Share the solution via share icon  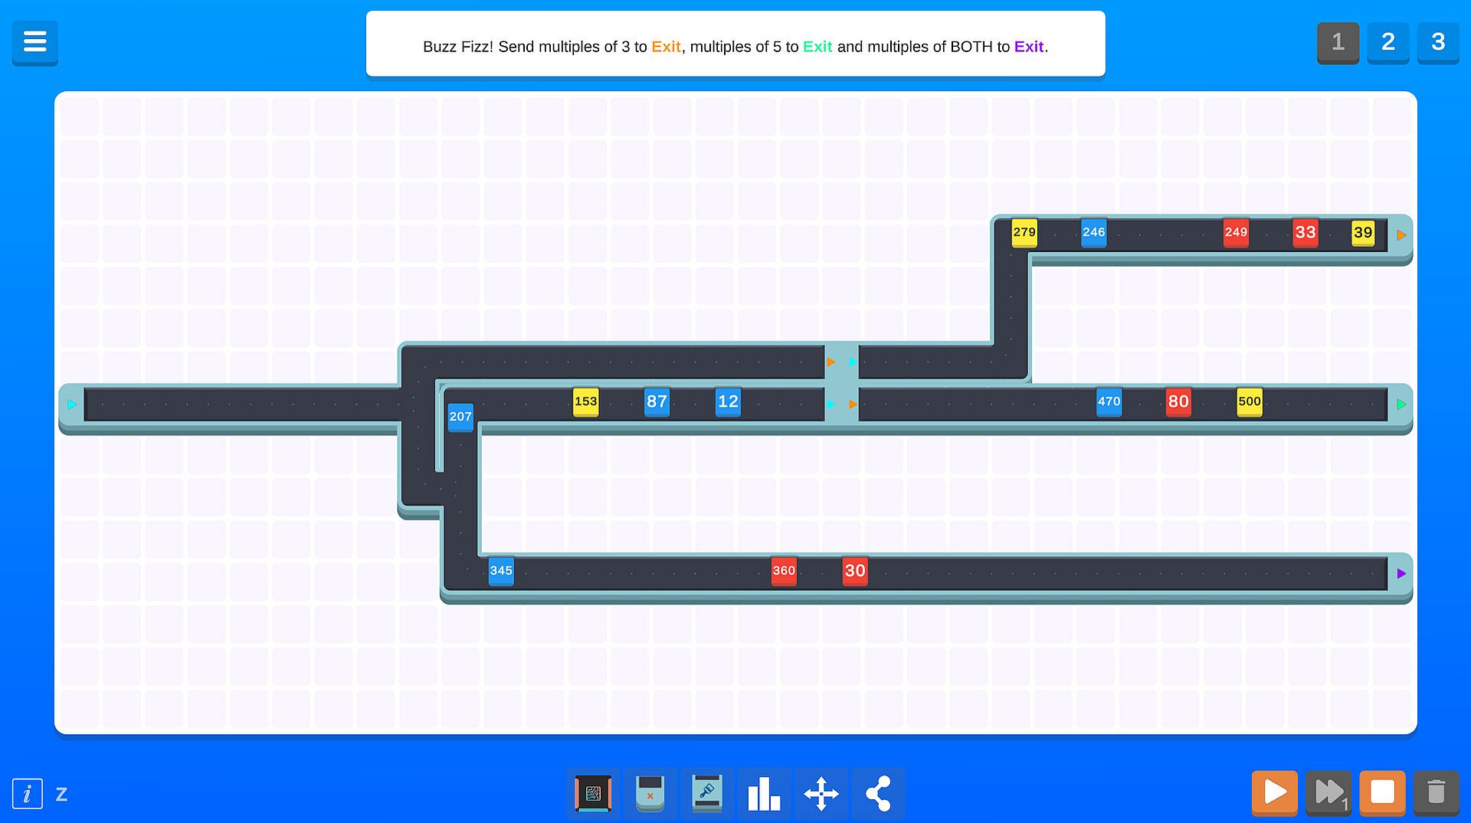pyautogui.click(x=878, y=794)
